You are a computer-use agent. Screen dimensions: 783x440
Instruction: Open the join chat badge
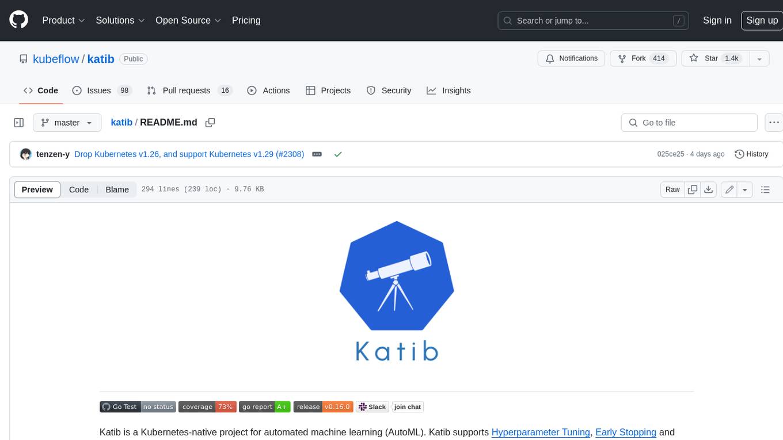click(x=408, y=407)
